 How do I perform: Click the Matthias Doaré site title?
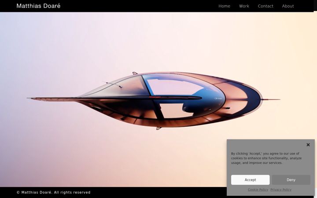[38, 6]
